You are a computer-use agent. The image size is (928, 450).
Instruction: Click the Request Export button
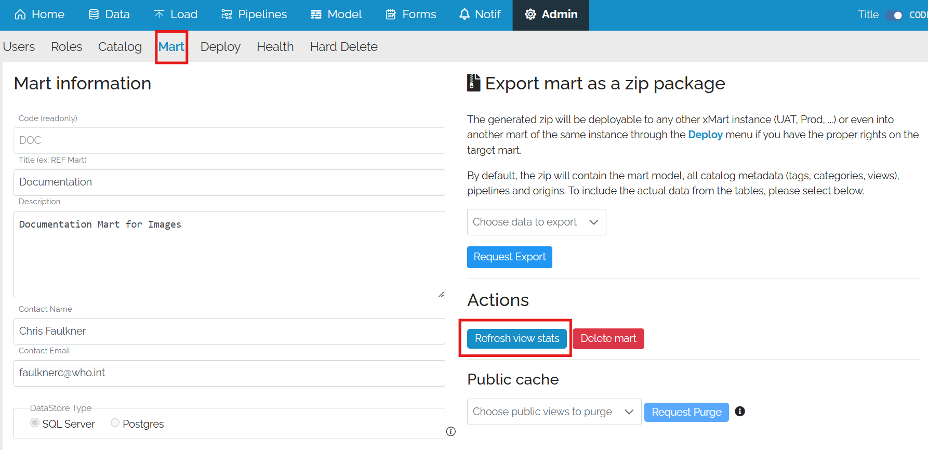(510, 257)
